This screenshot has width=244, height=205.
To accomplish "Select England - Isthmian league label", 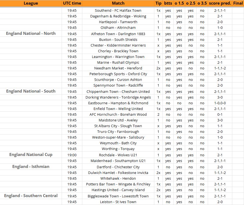I will pos(31,167).
